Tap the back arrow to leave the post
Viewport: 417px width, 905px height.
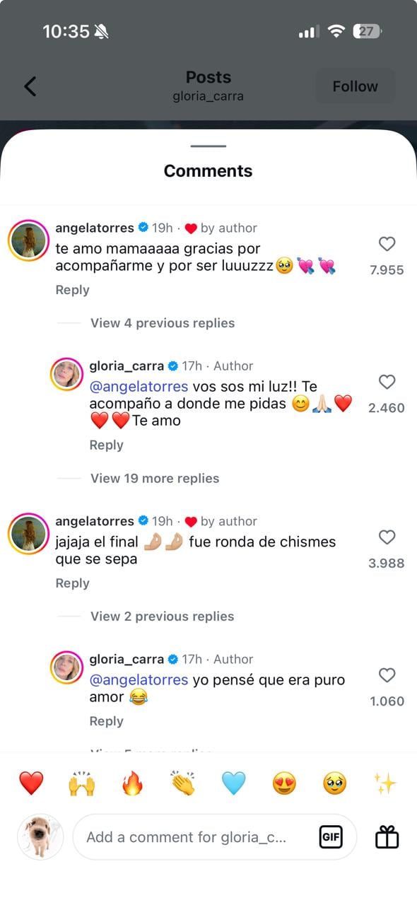click(28, 86)
